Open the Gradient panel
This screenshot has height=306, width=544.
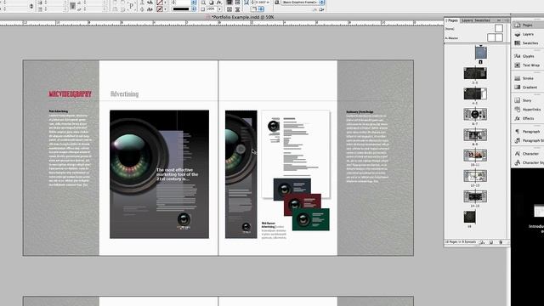click(x=527, y=87)
